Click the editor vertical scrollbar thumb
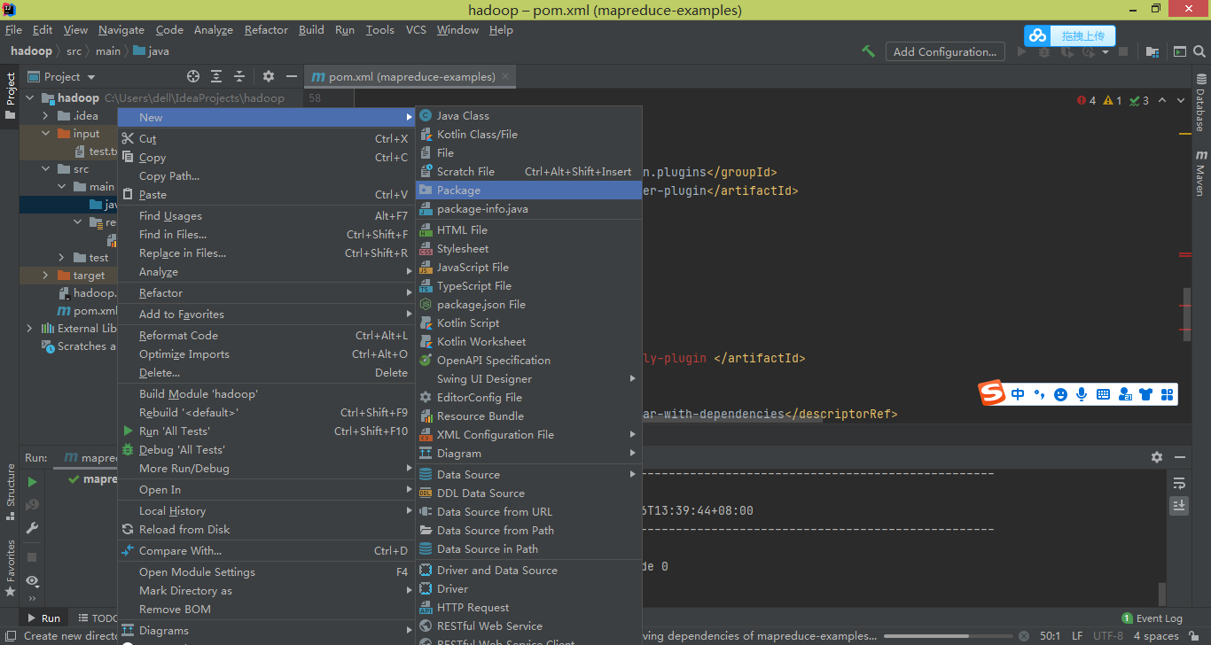The height and width of the screenshot is (645, 1211). coord(1185,313)
